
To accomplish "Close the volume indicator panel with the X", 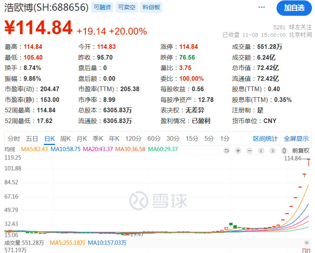I will [x=307, y=243].
